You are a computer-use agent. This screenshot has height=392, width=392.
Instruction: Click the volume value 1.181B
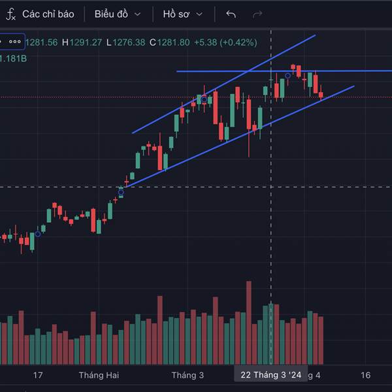click(x=13, y=59)
